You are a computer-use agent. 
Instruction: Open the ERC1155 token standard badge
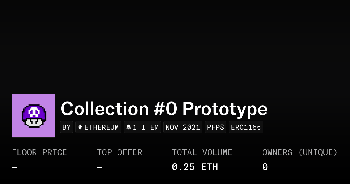246,127
